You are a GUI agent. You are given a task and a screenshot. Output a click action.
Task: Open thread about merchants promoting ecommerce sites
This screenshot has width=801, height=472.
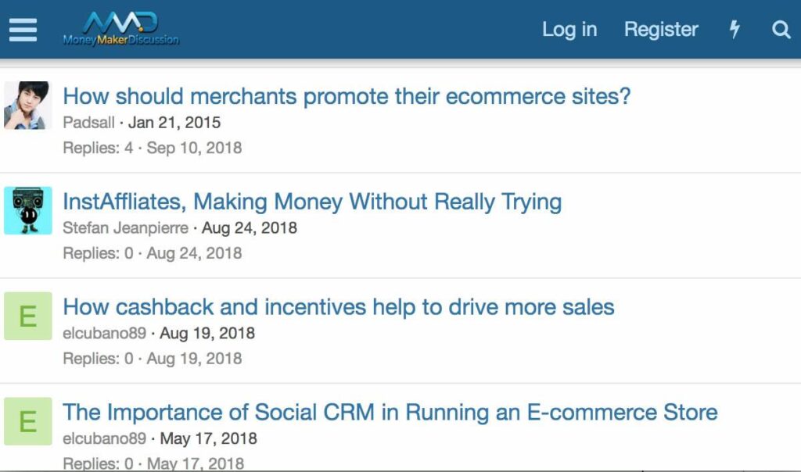tap(347, 96)
